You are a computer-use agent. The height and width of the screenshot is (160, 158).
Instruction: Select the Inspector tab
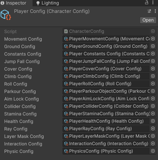coord(13,3)
